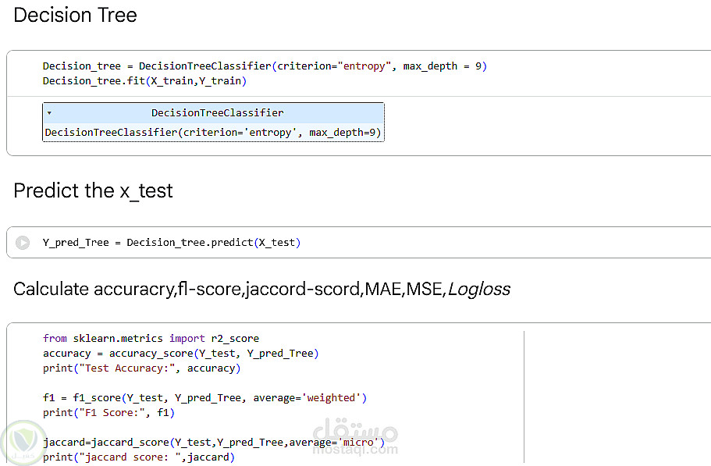Click the print jaccard score line
The image size is (711, 466).
tap(138, 457)
